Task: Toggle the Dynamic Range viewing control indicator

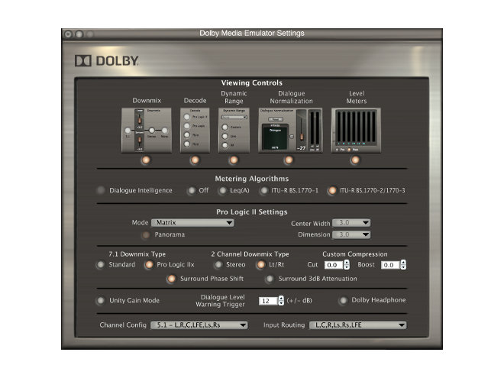Action: [234, 160]
